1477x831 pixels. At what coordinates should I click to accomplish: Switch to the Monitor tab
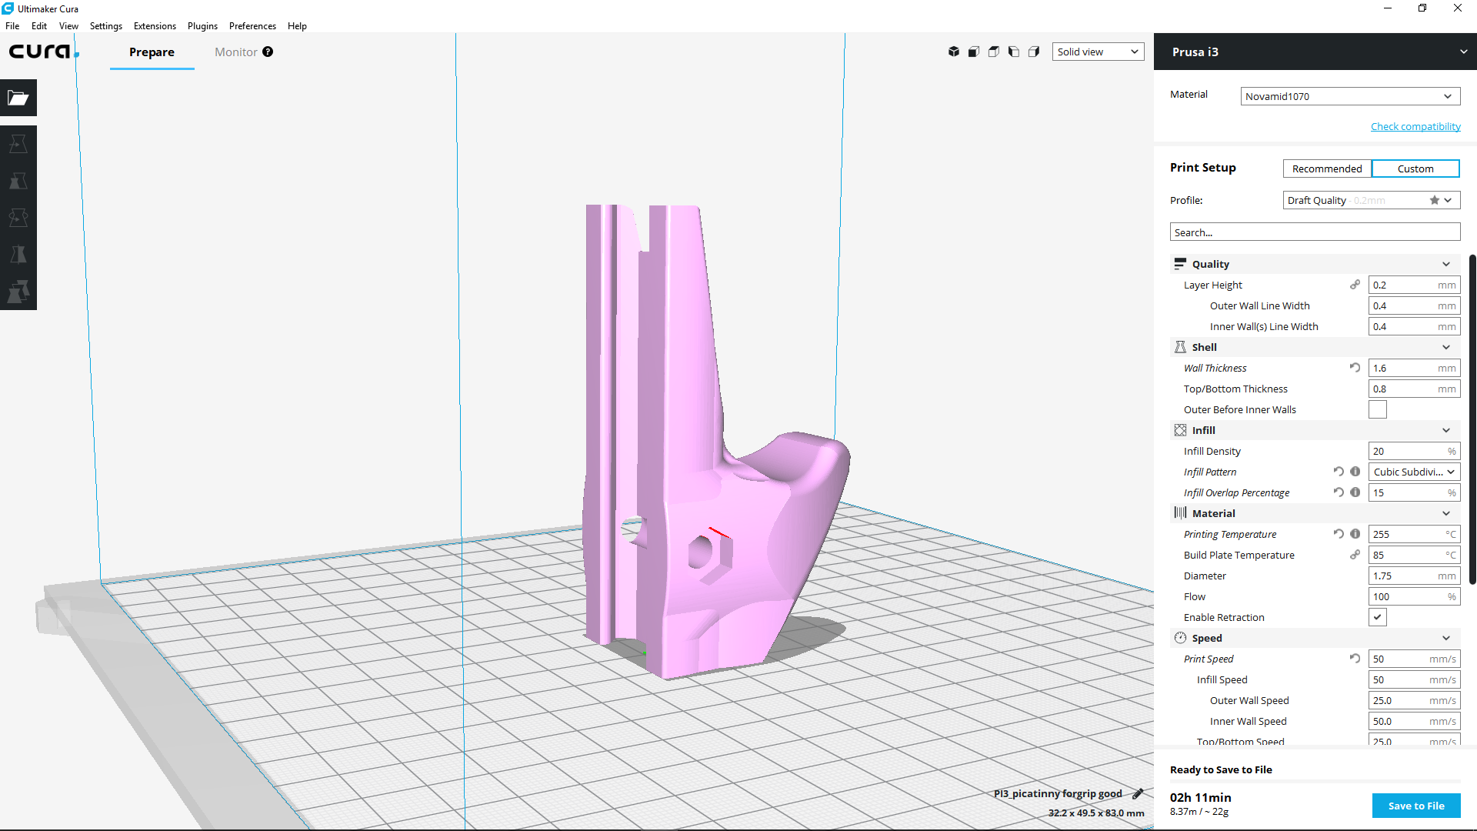pos(235,52)
